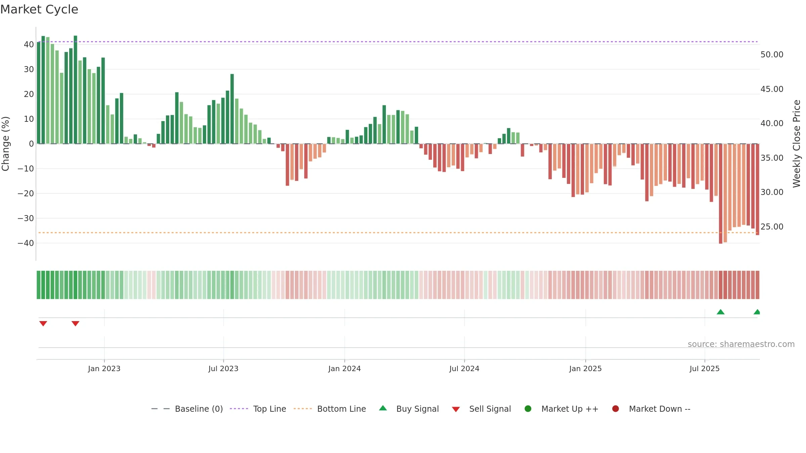Click the very first dark green bar of the chart
The image size is (806, 453).
(39, 93)
